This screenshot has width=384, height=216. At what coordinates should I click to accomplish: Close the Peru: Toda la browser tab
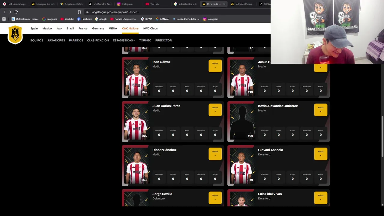point(224,4)
